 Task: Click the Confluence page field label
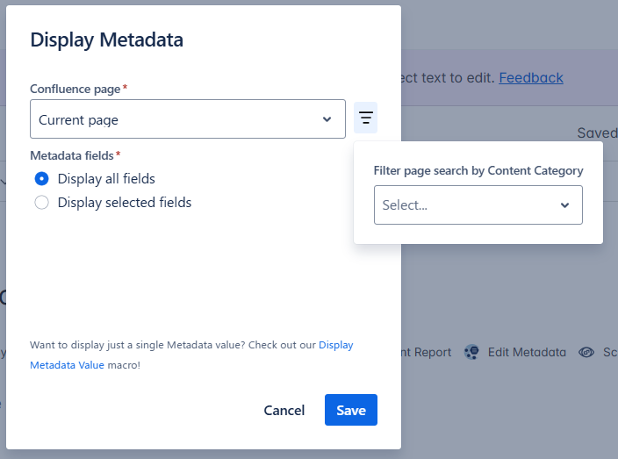(x=75, y=90)
